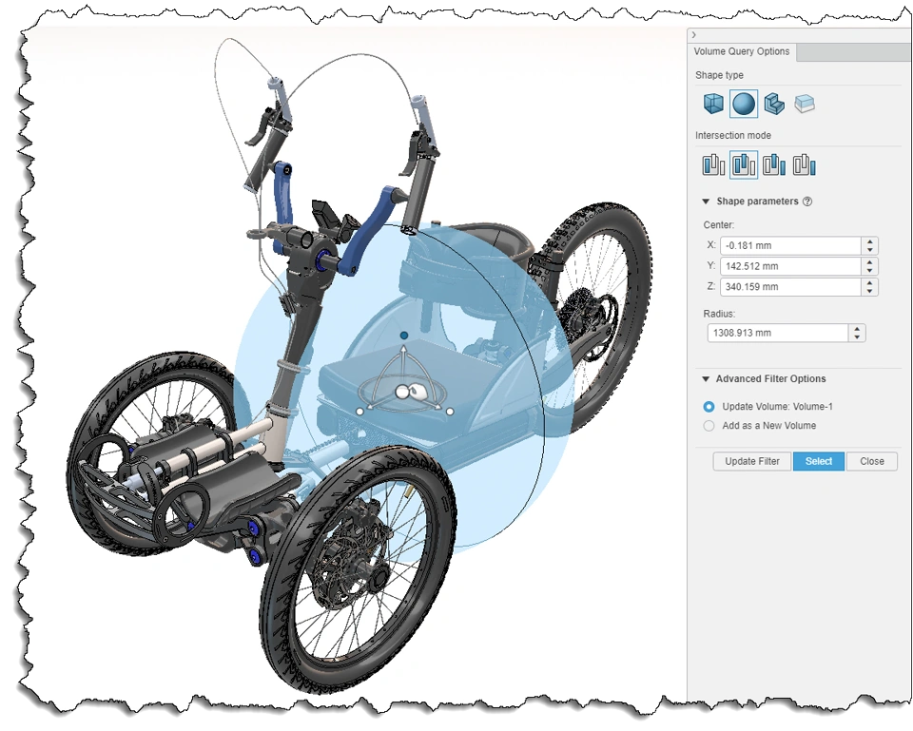This screenshot has height=731, width=913.
Task: Set intersection mode to inside and crossing
Action: tap(744, 164)
